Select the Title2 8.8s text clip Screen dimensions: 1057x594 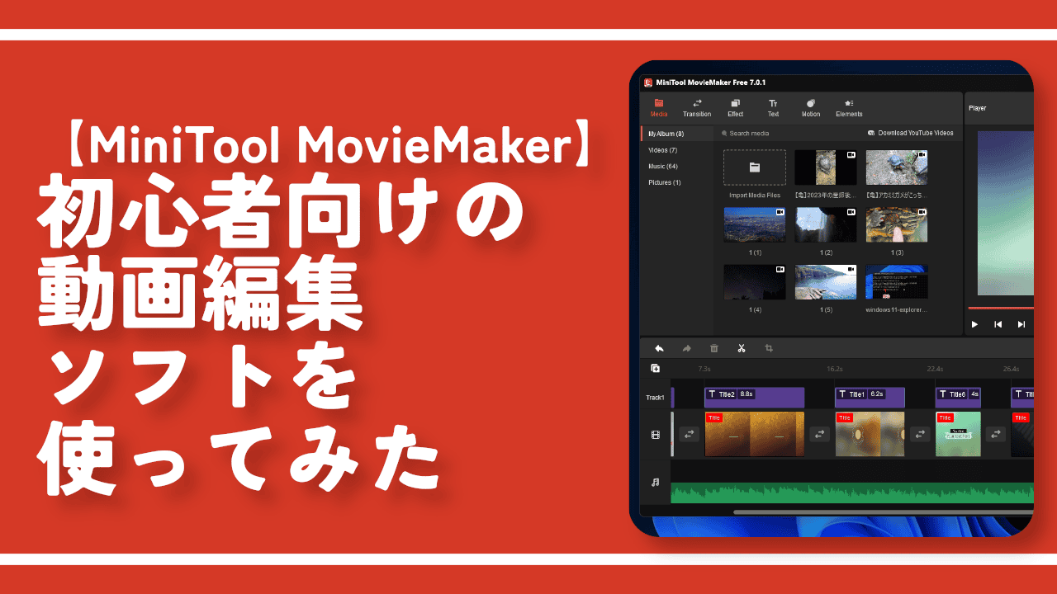(754, 397)
